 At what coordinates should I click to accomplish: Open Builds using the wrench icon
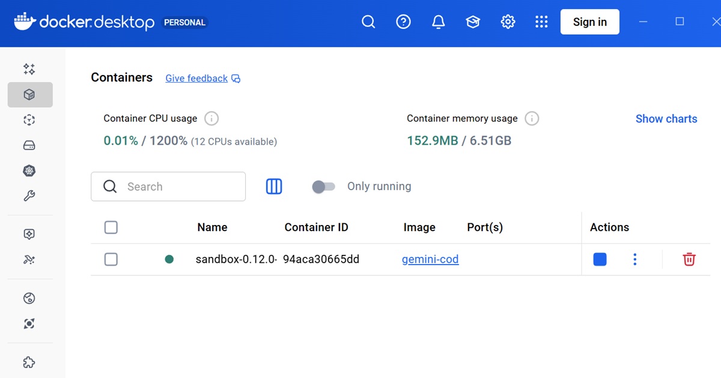click(28, 195)
